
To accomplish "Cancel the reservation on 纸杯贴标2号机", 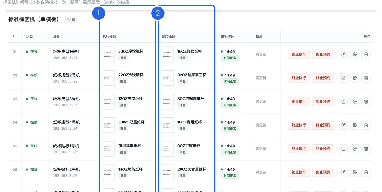I will (x=323, y=172).
